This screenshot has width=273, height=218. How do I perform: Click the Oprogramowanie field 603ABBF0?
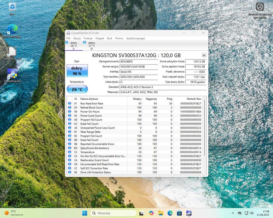(x=139, y=62)
